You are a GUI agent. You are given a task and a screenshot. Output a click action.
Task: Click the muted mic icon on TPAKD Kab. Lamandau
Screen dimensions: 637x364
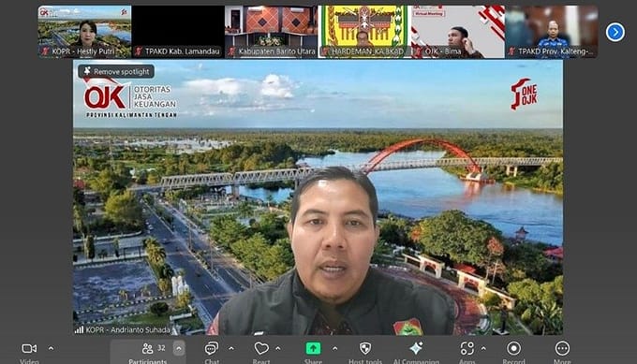(139, 51)
